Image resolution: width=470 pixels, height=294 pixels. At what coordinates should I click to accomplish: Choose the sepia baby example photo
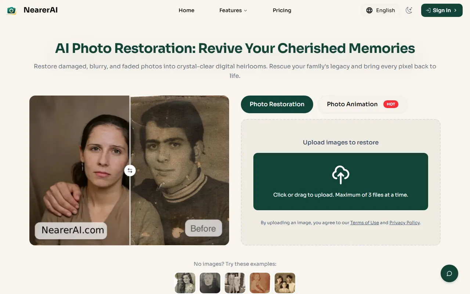(x=260, y=283)
